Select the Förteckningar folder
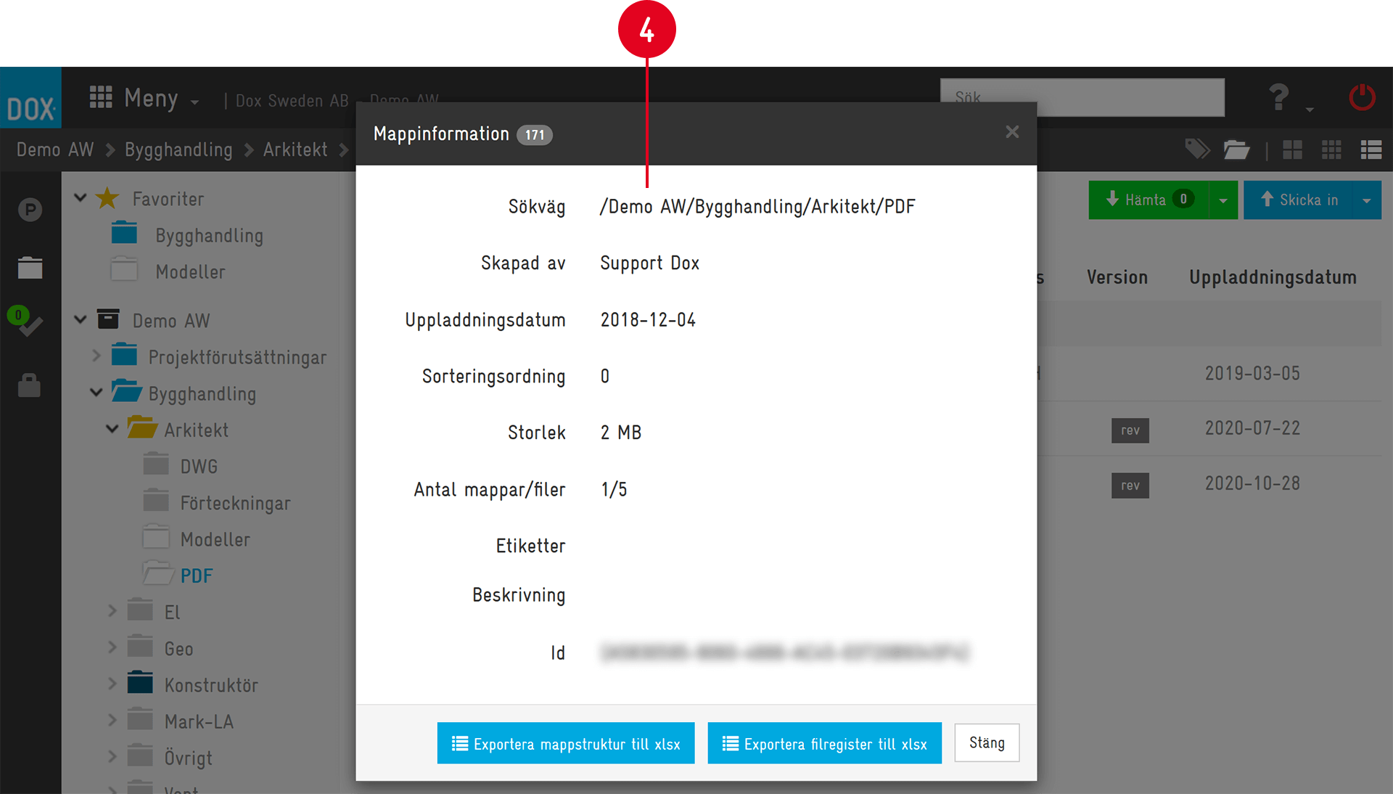This screenshot has height=794, width=1393. [x=235, y=503]
